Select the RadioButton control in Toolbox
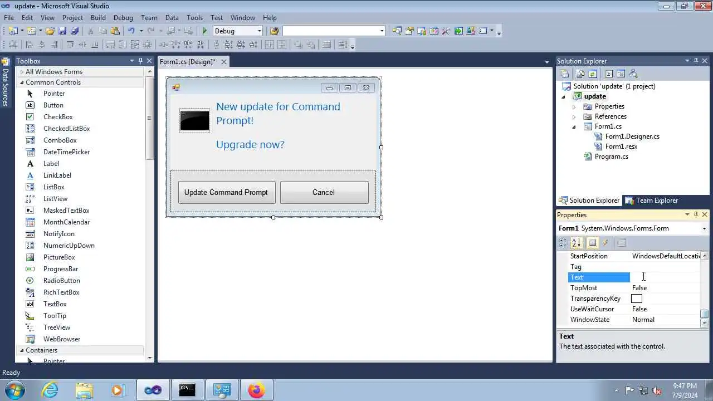This screenshot has width=713, height=401. 62,281
